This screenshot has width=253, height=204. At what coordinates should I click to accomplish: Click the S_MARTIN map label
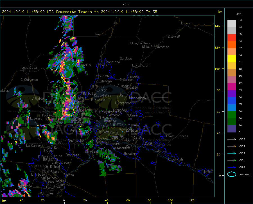pos(116,125)
